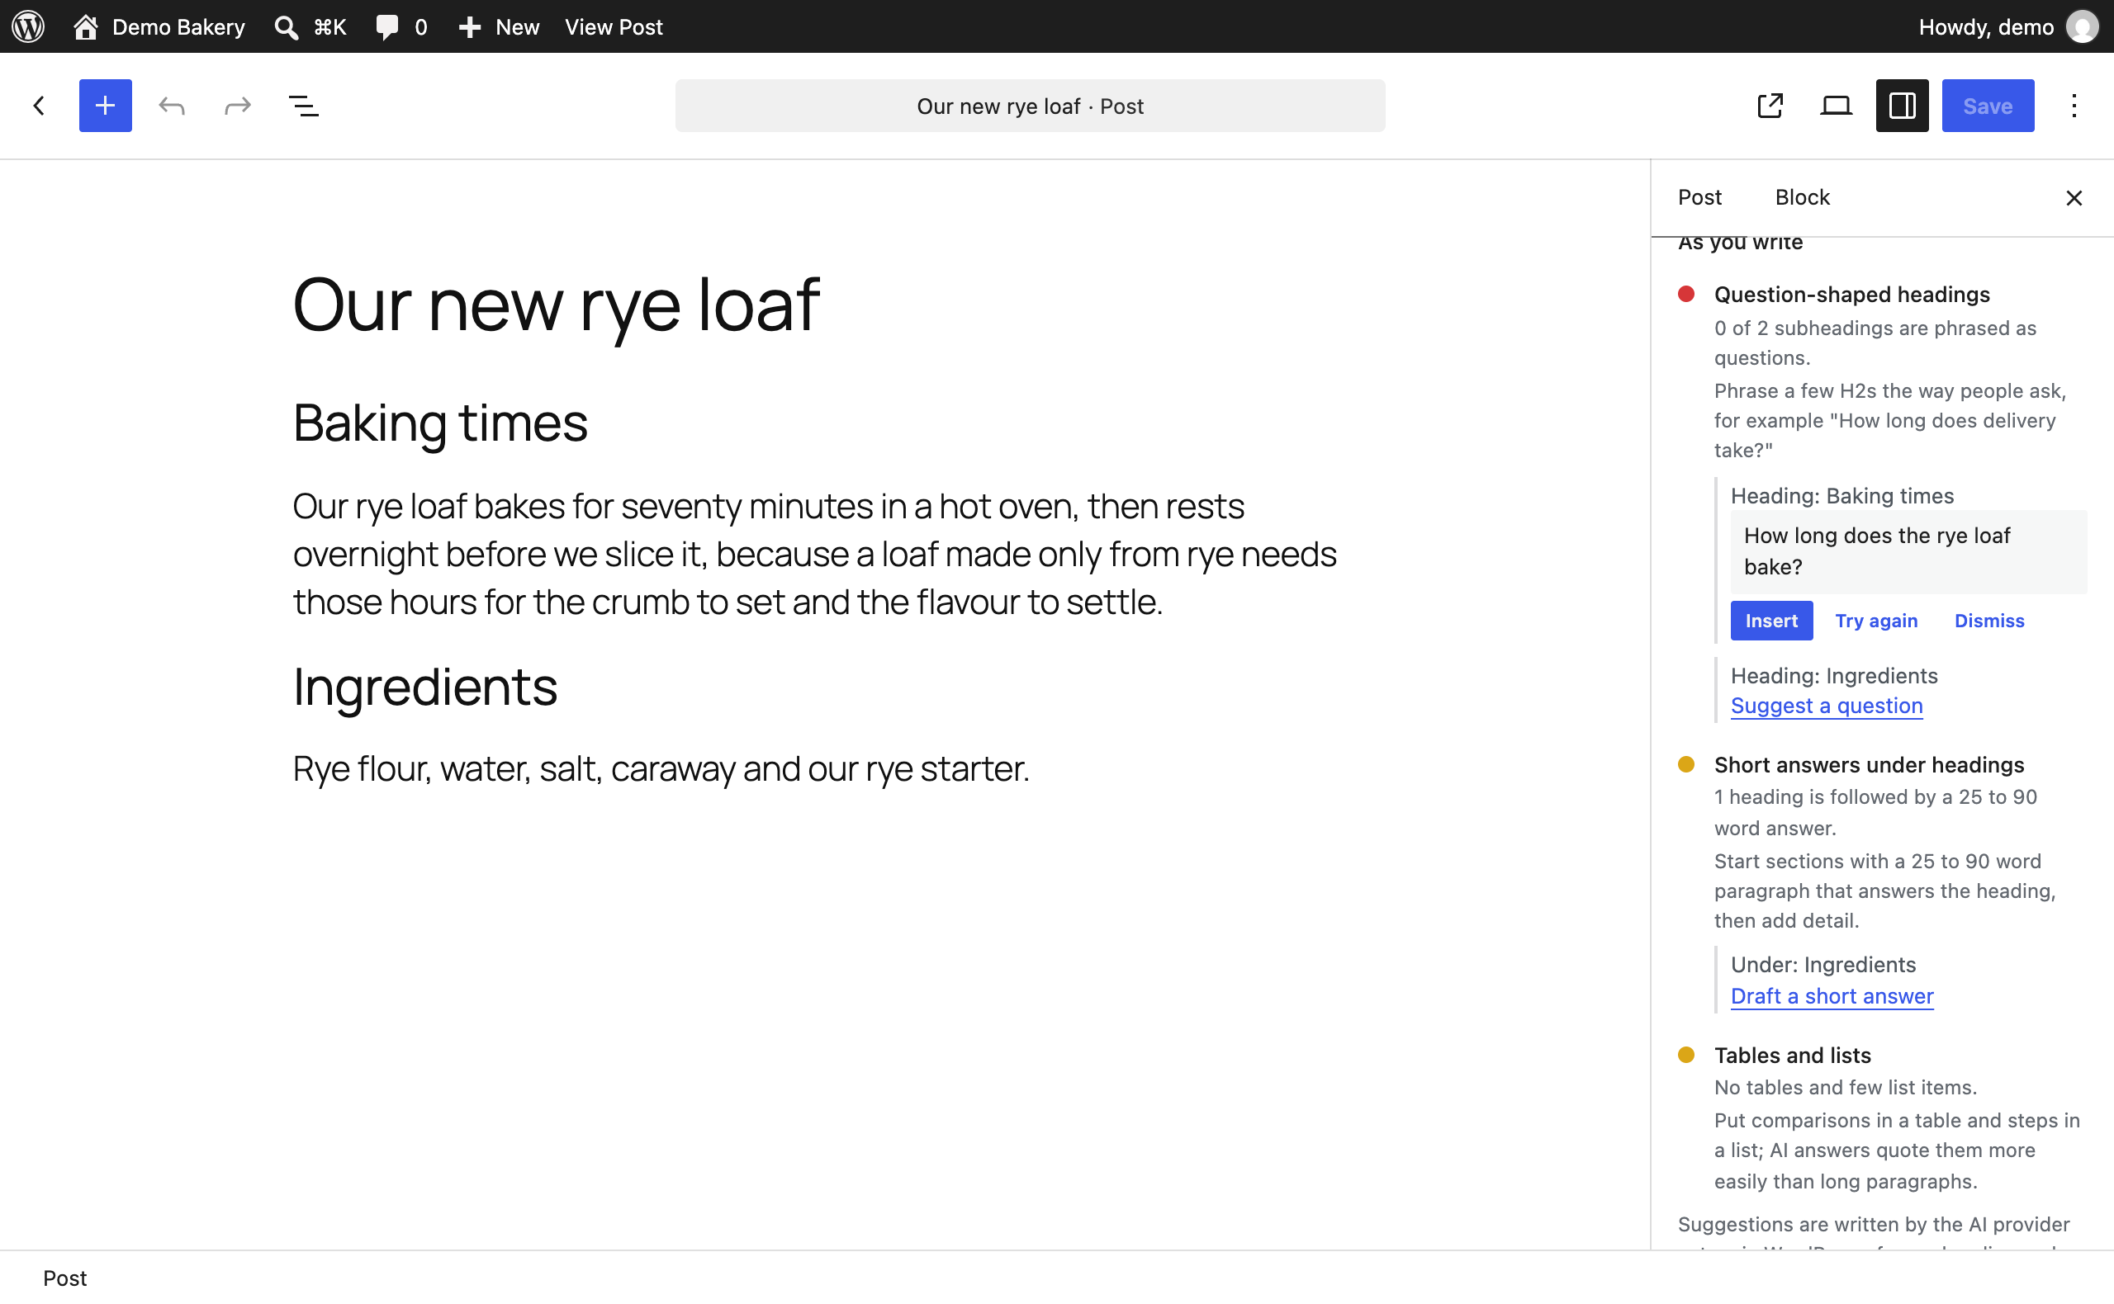Click the 'Tables and lists' check title
Screen dimensions: 2114x1304
[1792, 1055]
